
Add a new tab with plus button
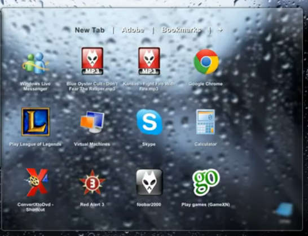pos(221,30)
